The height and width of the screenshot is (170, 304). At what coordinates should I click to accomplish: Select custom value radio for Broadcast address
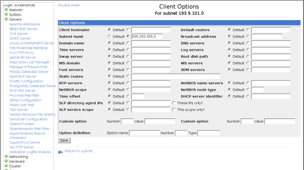click(248, 36)
